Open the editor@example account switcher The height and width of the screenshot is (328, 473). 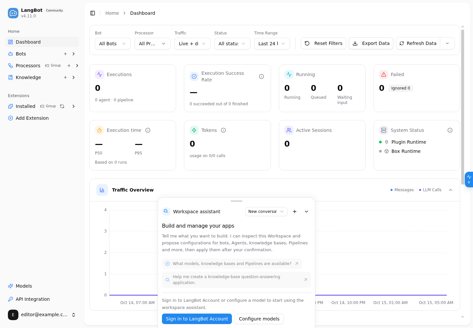tap(42, 315)
